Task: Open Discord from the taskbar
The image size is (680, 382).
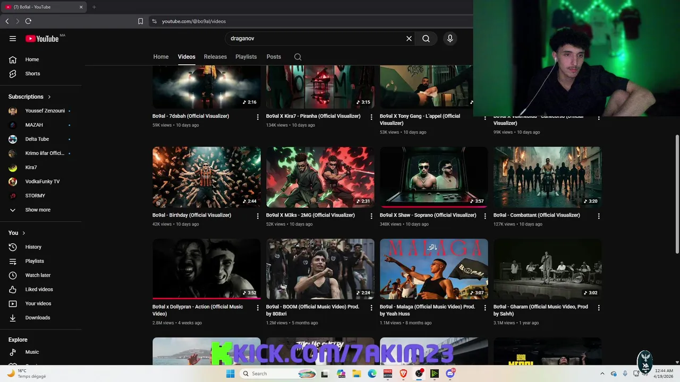Action: click(450, 374)
